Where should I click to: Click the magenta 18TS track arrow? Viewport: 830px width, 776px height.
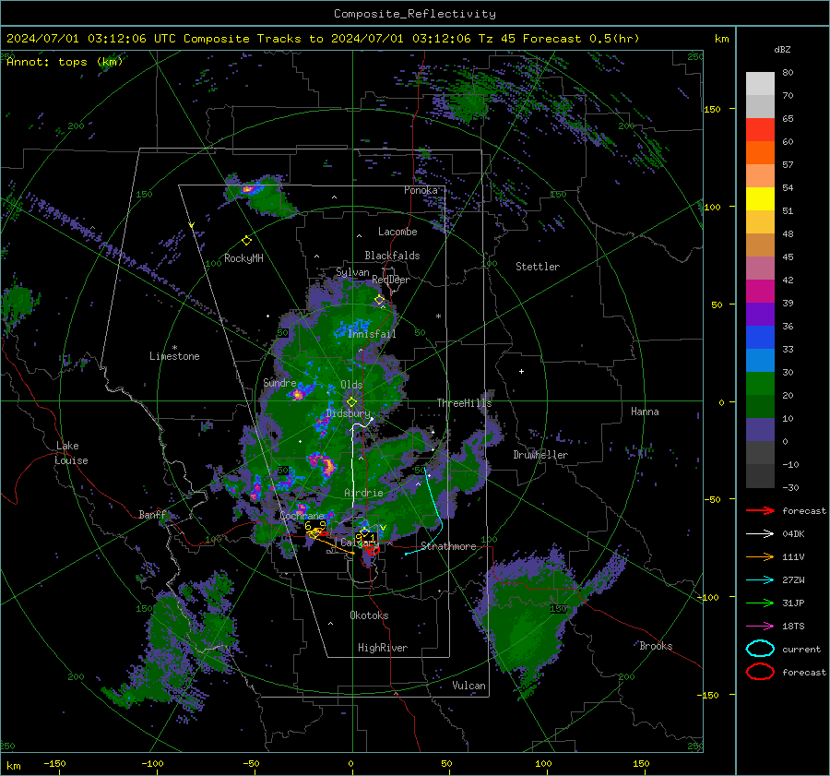(760, 627)
